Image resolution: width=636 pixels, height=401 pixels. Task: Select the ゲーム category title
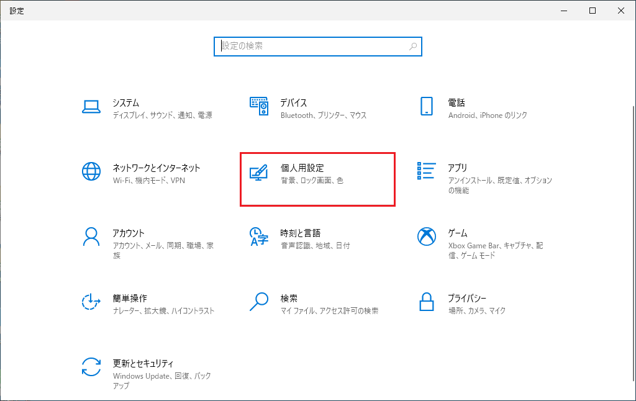coord(458,233)
